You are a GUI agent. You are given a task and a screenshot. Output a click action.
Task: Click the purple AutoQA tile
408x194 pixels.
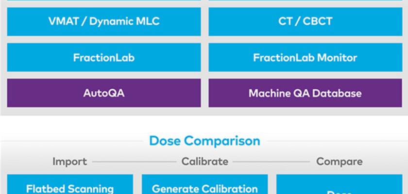point(104,93)
